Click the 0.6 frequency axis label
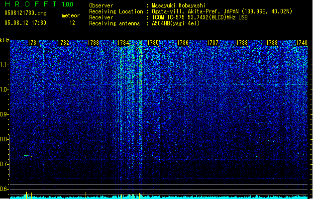Image resolution: width=313 pixels, height=199 pixels. [x=4, y=189]
